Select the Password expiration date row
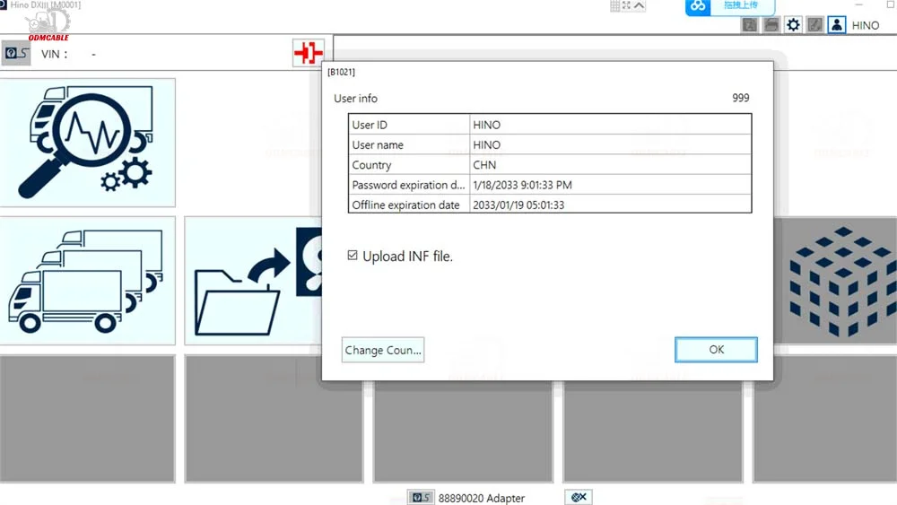The width and height of the screenshot is (897, 505). point(549,185)
